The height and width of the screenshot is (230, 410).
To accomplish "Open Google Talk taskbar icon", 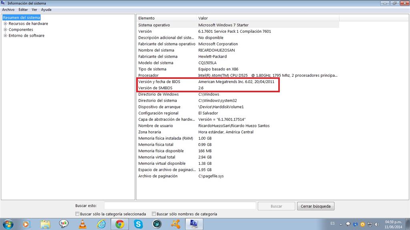I will tap(64, 224).
